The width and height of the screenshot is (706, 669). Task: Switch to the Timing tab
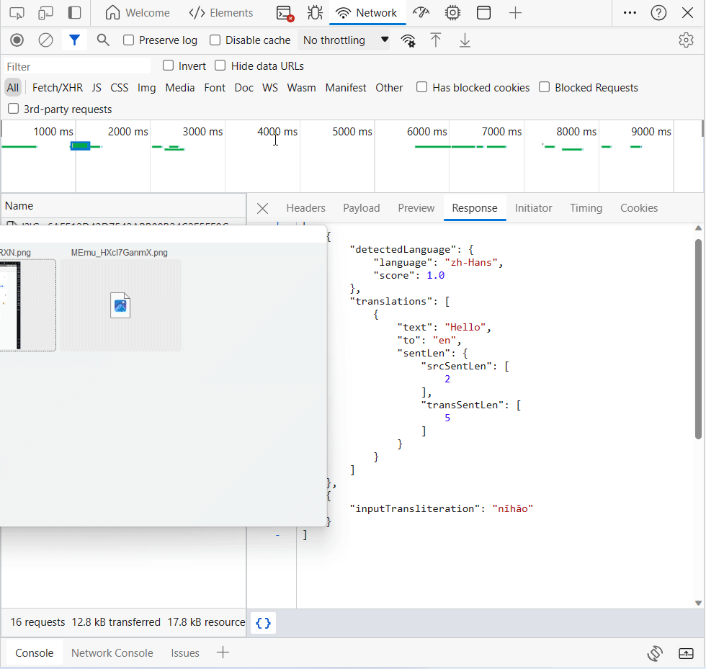click(x=586, y=208)
